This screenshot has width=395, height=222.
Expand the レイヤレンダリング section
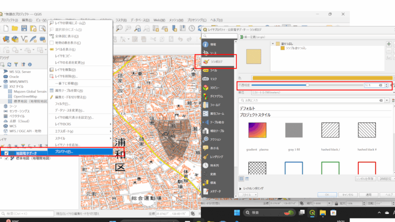(240, 188)
